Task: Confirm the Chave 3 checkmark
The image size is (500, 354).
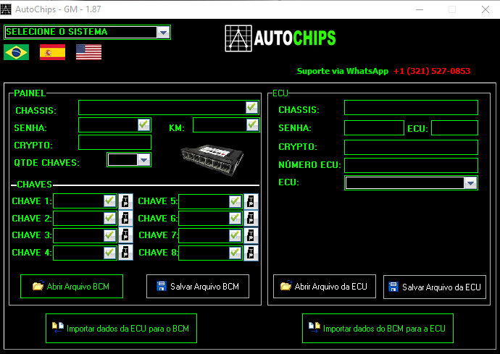Action: 109,235
